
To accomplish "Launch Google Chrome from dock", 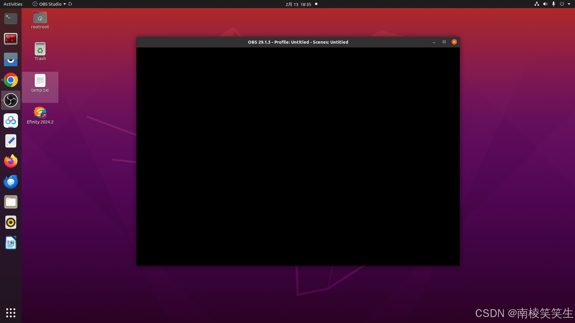I will [x=11, y=80].
